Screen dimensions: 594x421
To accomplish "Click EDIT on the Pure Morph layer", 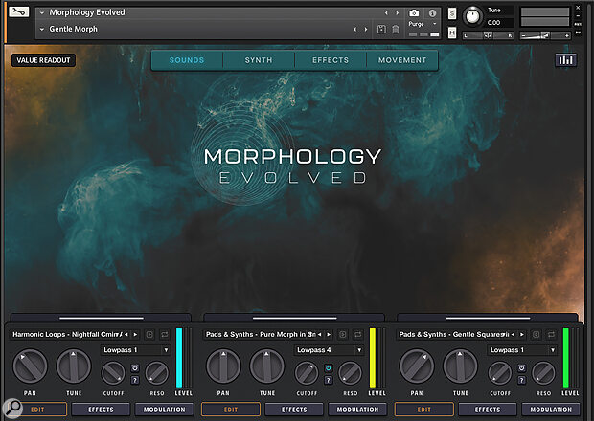I will pyautogui.click(x=231, y=410).
